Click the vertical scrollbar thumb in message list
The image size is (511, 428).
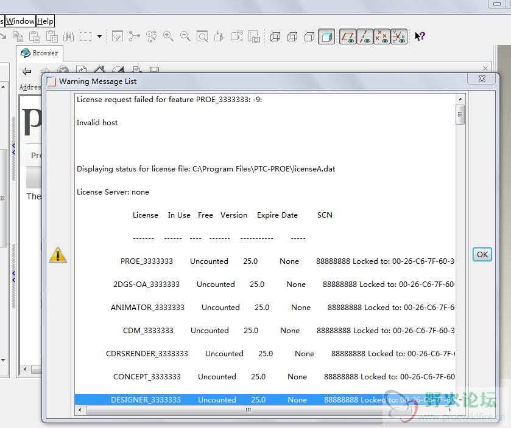[460, 114]
